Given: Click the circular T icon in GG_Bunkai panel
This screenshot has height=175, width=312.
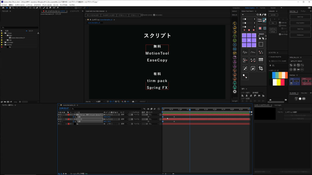Looking at the screenshot, I should (x=296, y=99).
